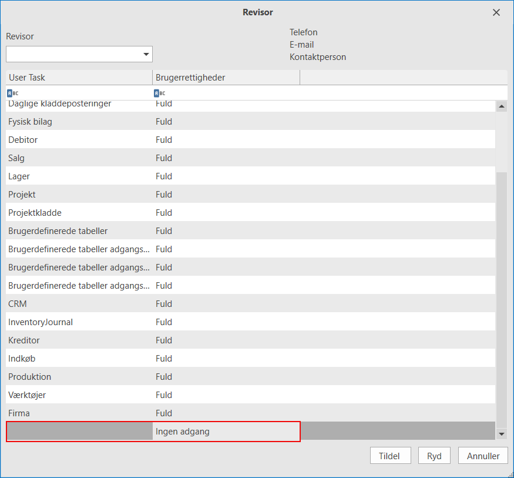
Task: Click the Tildel button
Action: click(390, 456)
